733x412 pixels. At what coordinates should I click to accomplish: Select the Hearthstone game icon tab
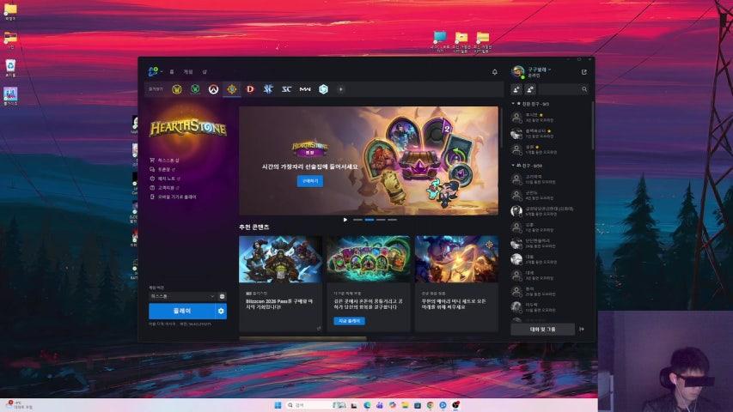tap(232, 89)
